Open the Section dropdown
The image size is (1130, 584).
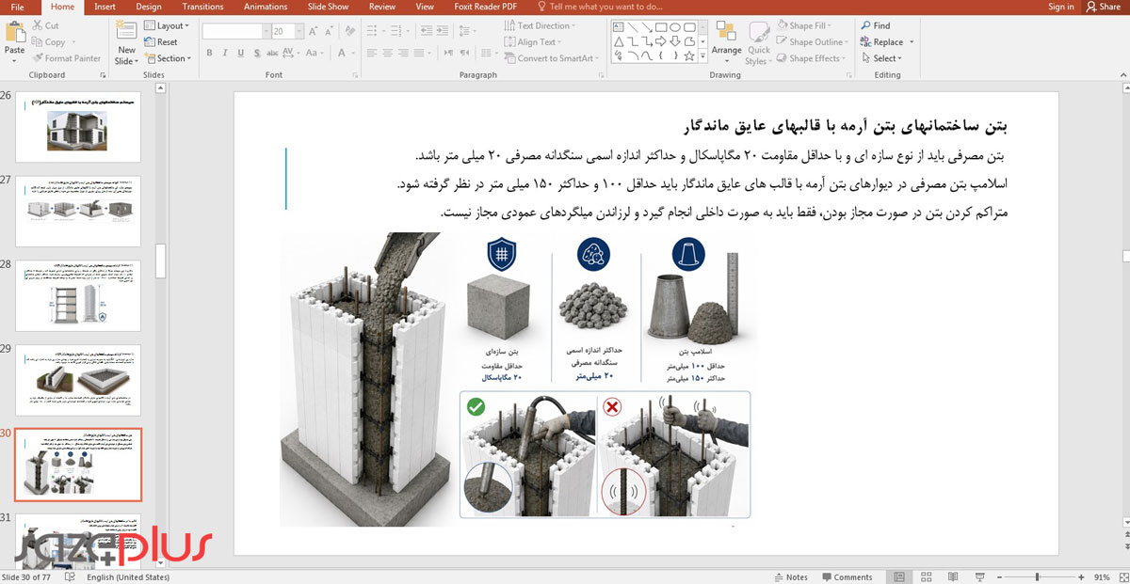pyautogui.click(x=168, y=58)
